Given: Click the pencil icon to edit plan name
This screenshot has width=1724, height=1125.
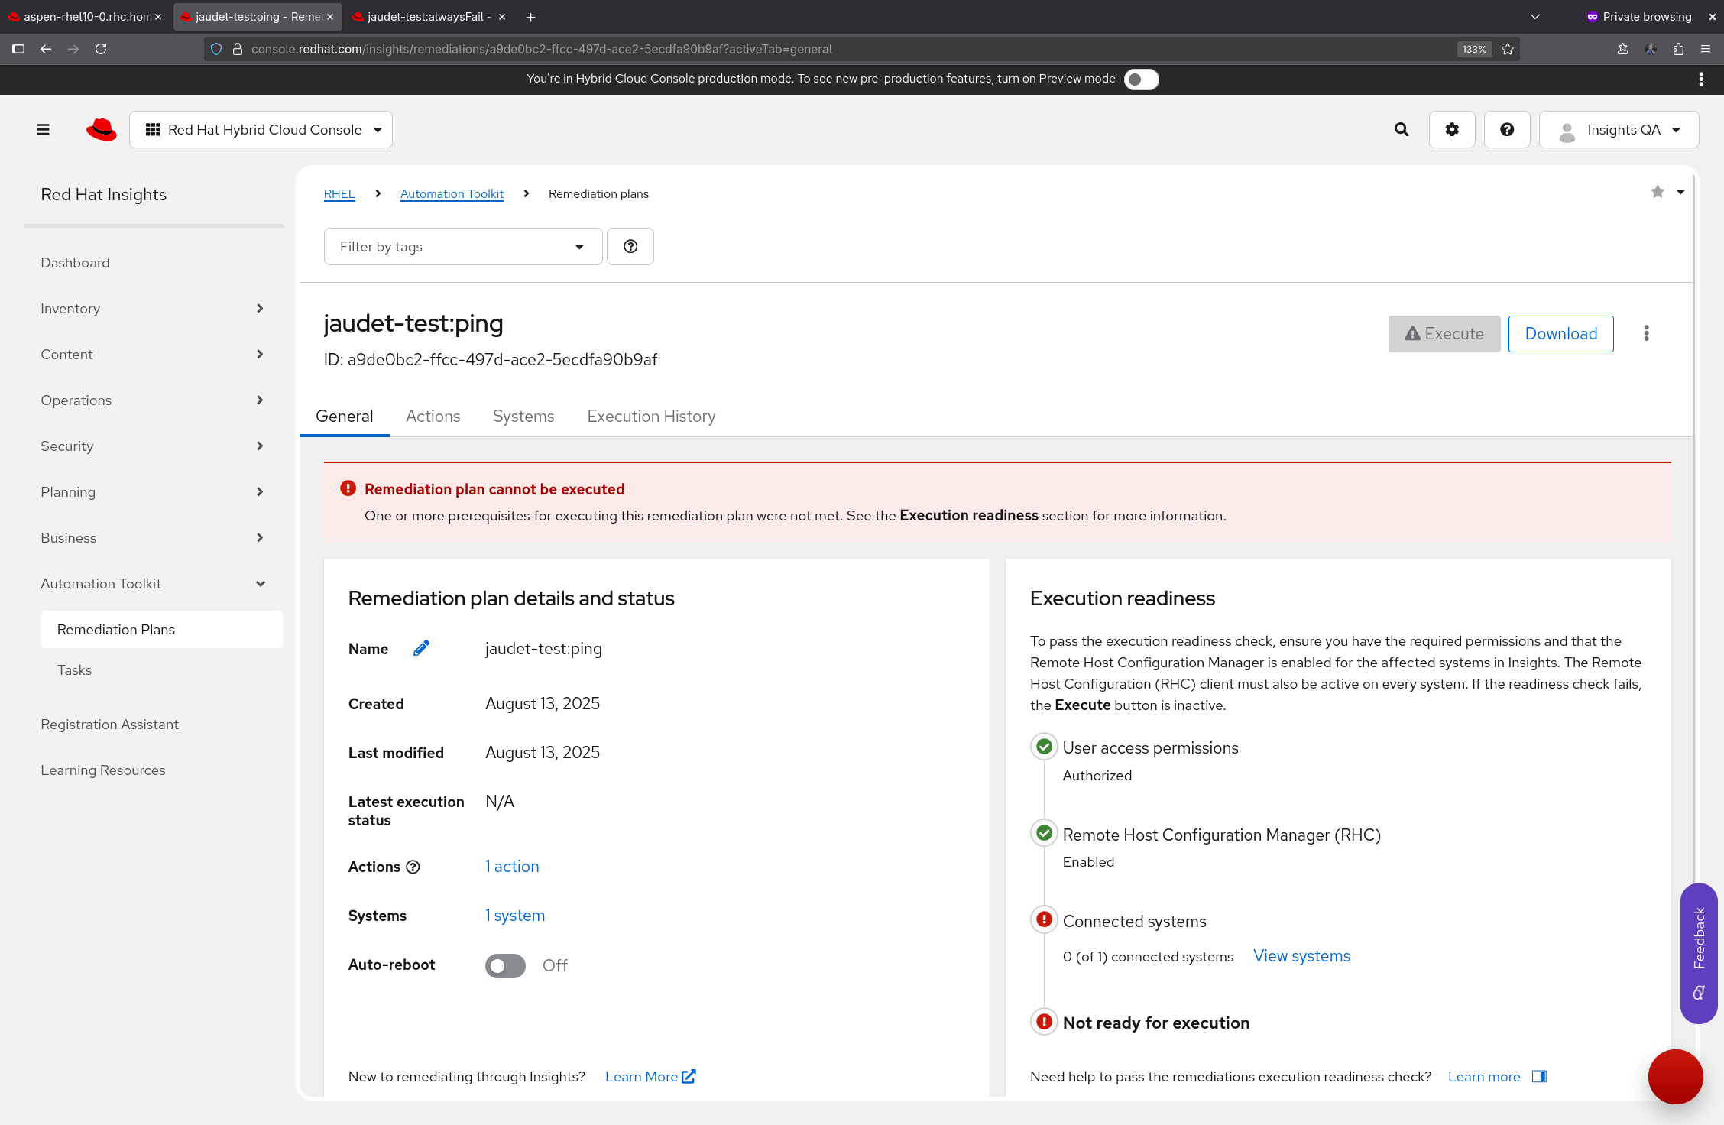Looking at the screenshot, I should [x=421, y=648].
